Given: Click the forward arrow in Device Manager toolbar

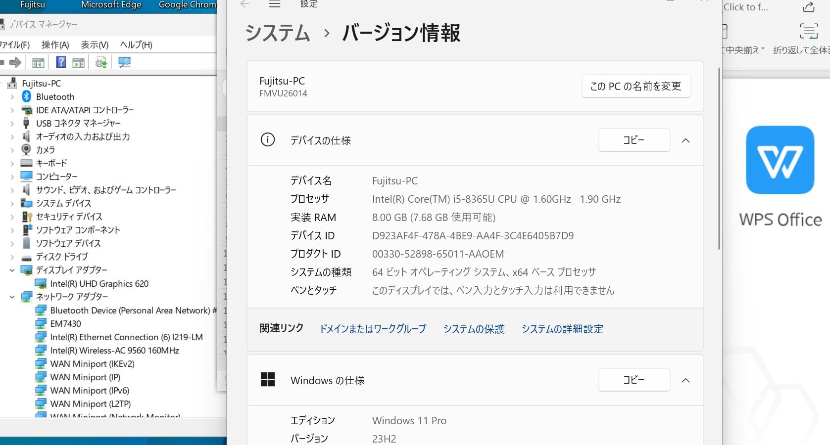Looking at the screenshot, I should click(15, 63).
